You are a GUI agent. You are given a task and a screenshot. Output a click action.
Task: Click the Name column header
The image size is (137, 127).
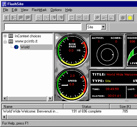pyautogui.click(x=33, y=107)
